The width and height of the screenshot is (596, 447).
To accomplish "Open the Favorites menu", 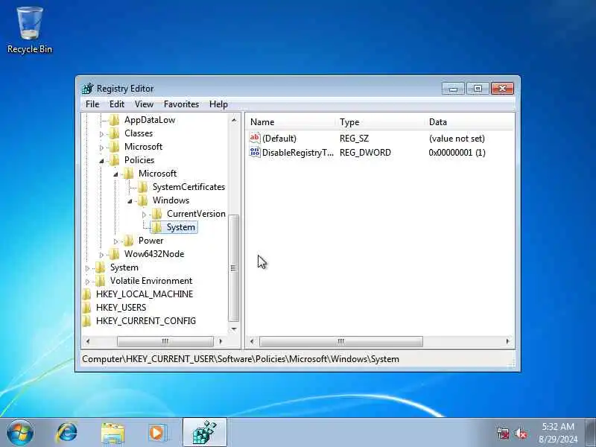I will 181,104.
